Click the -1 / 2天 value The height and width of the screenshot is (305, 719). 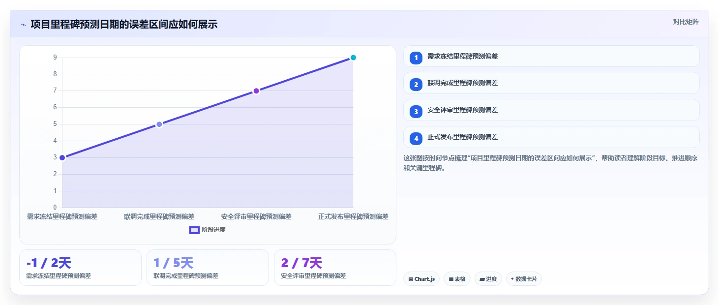pos(48,263)
